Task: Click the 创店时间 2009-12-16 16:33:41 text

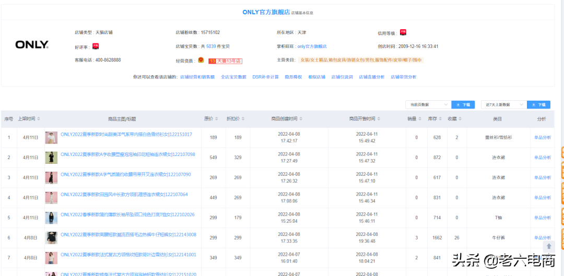Action: click(408, 46)
